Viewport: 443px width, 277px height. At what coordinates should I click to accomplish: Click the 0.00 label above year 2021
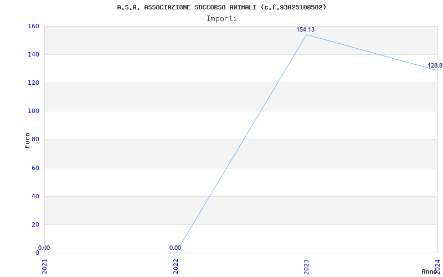pos(44,248)
